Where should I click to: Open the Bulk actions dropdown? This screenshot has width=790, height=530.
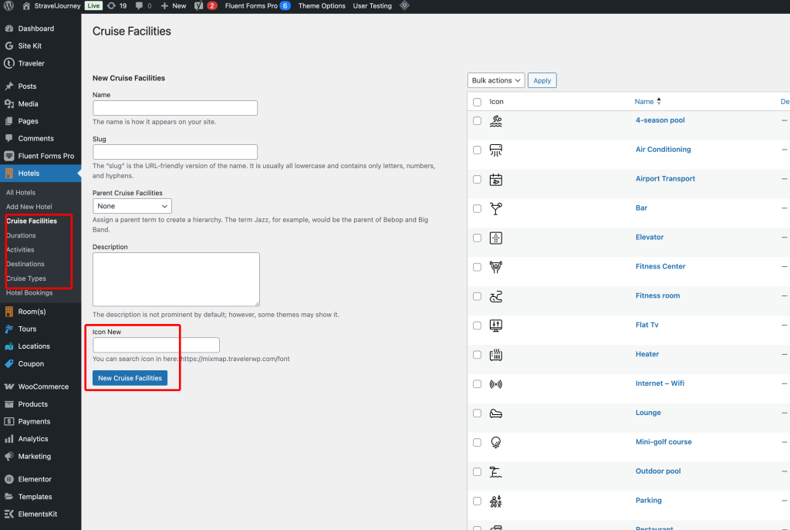[495, 80]
